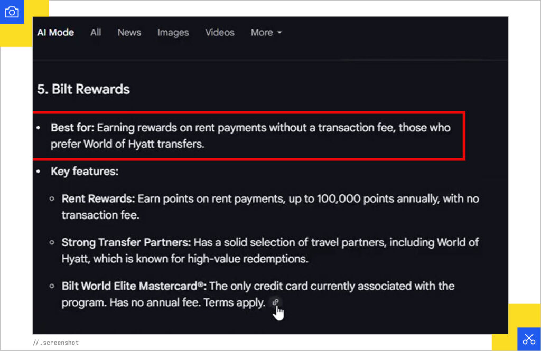
Task: Click "prefer World of Hyatt transfers." text
Action: 127,144
